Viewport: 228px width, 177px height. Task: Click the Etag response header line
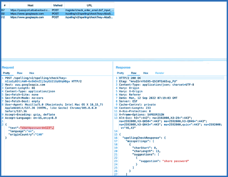(148, 82)
